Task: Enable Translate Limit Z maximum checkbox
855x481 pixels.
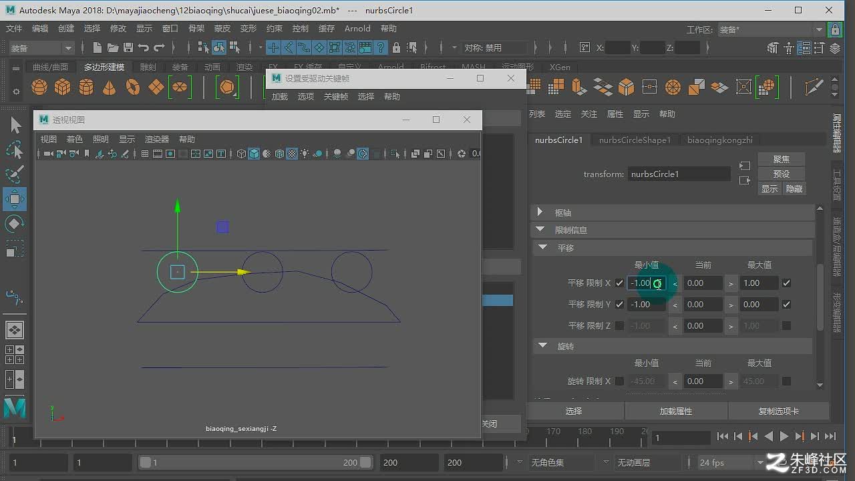Action: tap(786, 326)
